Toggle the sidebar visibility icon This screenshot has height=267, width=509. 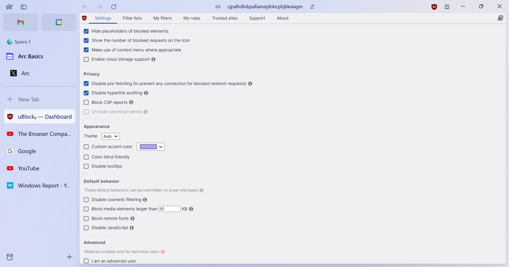tap(24, 7)
